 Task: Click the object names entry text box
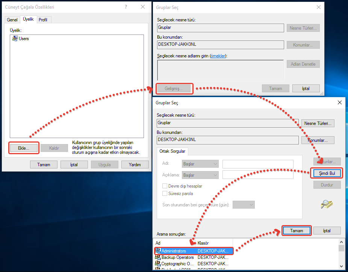pos(220,70)
